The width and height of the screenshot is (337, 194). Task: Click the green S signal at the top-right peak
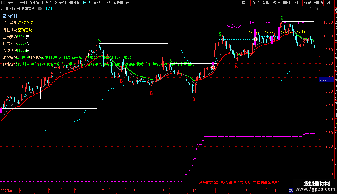click(x=282, y=18)
